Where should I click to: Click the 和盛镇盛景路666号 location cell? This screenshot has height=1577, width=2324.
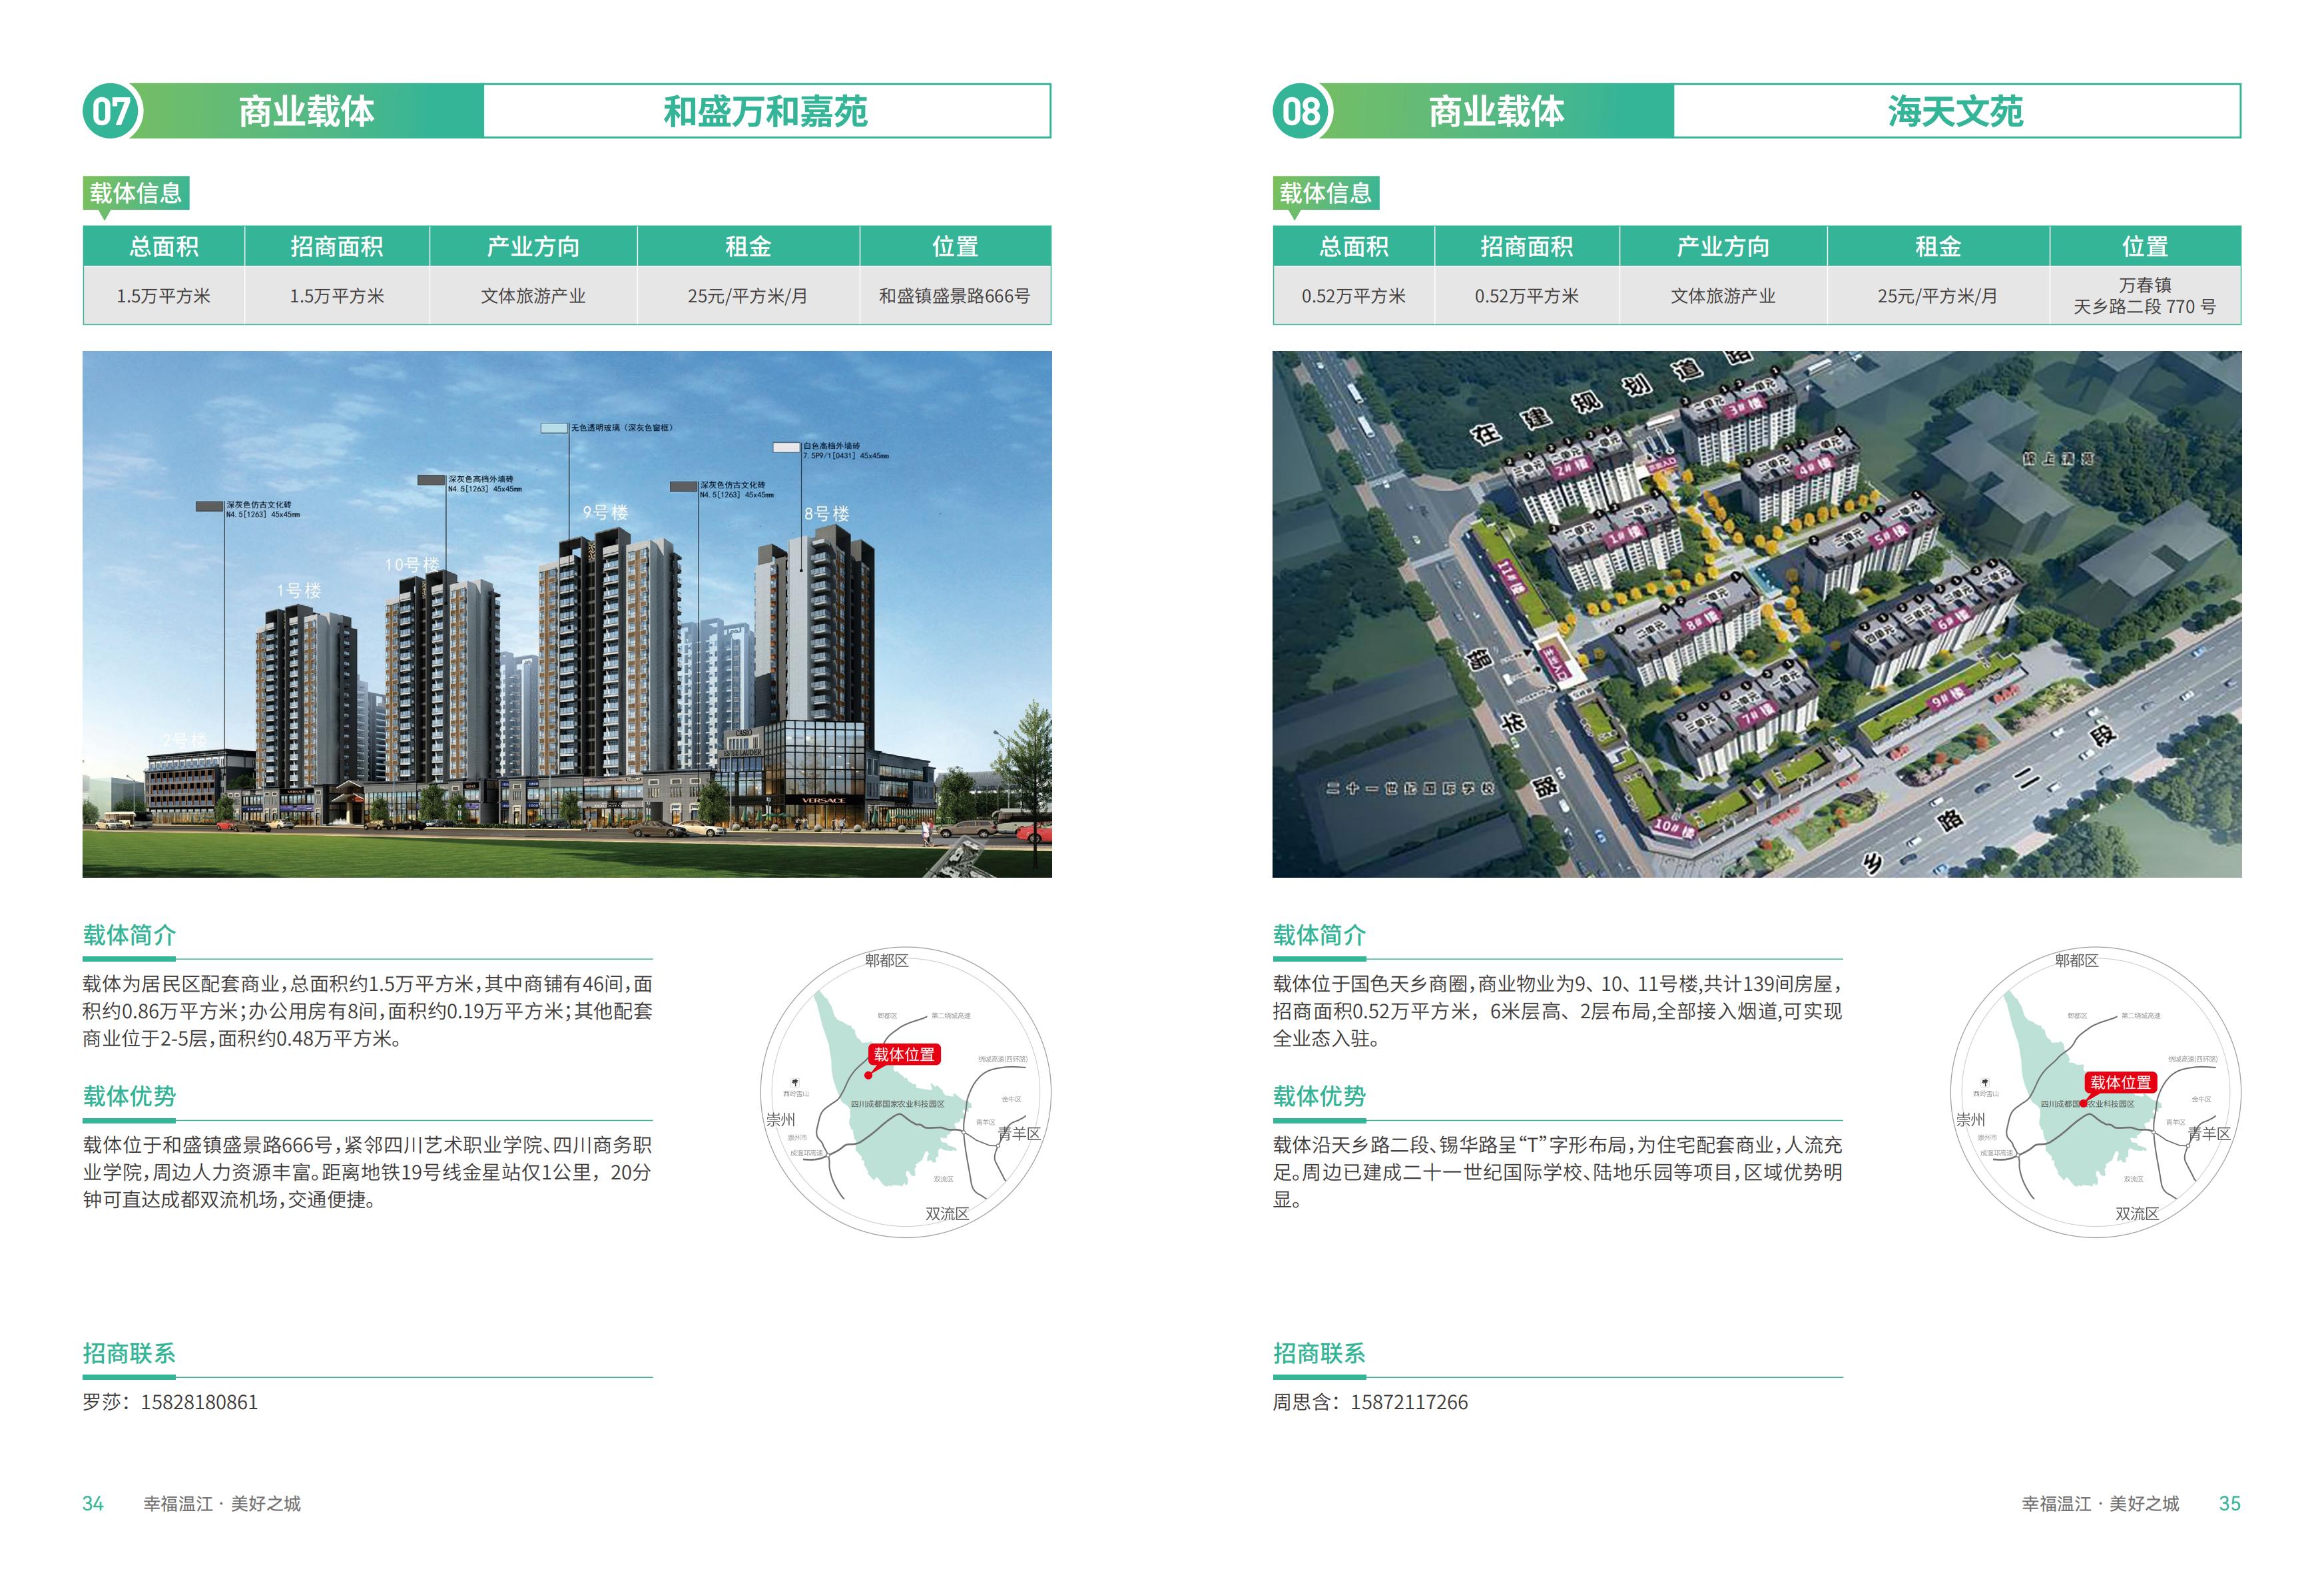tap(954, 296)
